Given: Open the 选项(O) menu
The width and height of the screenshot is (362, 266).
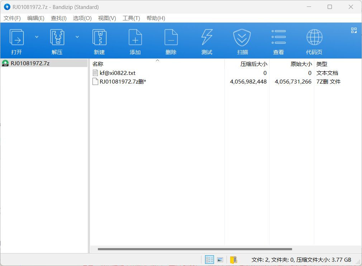Looking at the screenshot, I should pyautogui.click(x=82, y=18).
